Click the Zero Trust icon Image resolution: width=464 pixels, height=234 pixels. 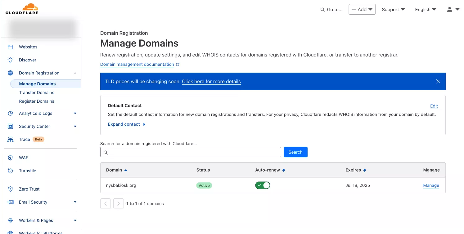point(11,189)
